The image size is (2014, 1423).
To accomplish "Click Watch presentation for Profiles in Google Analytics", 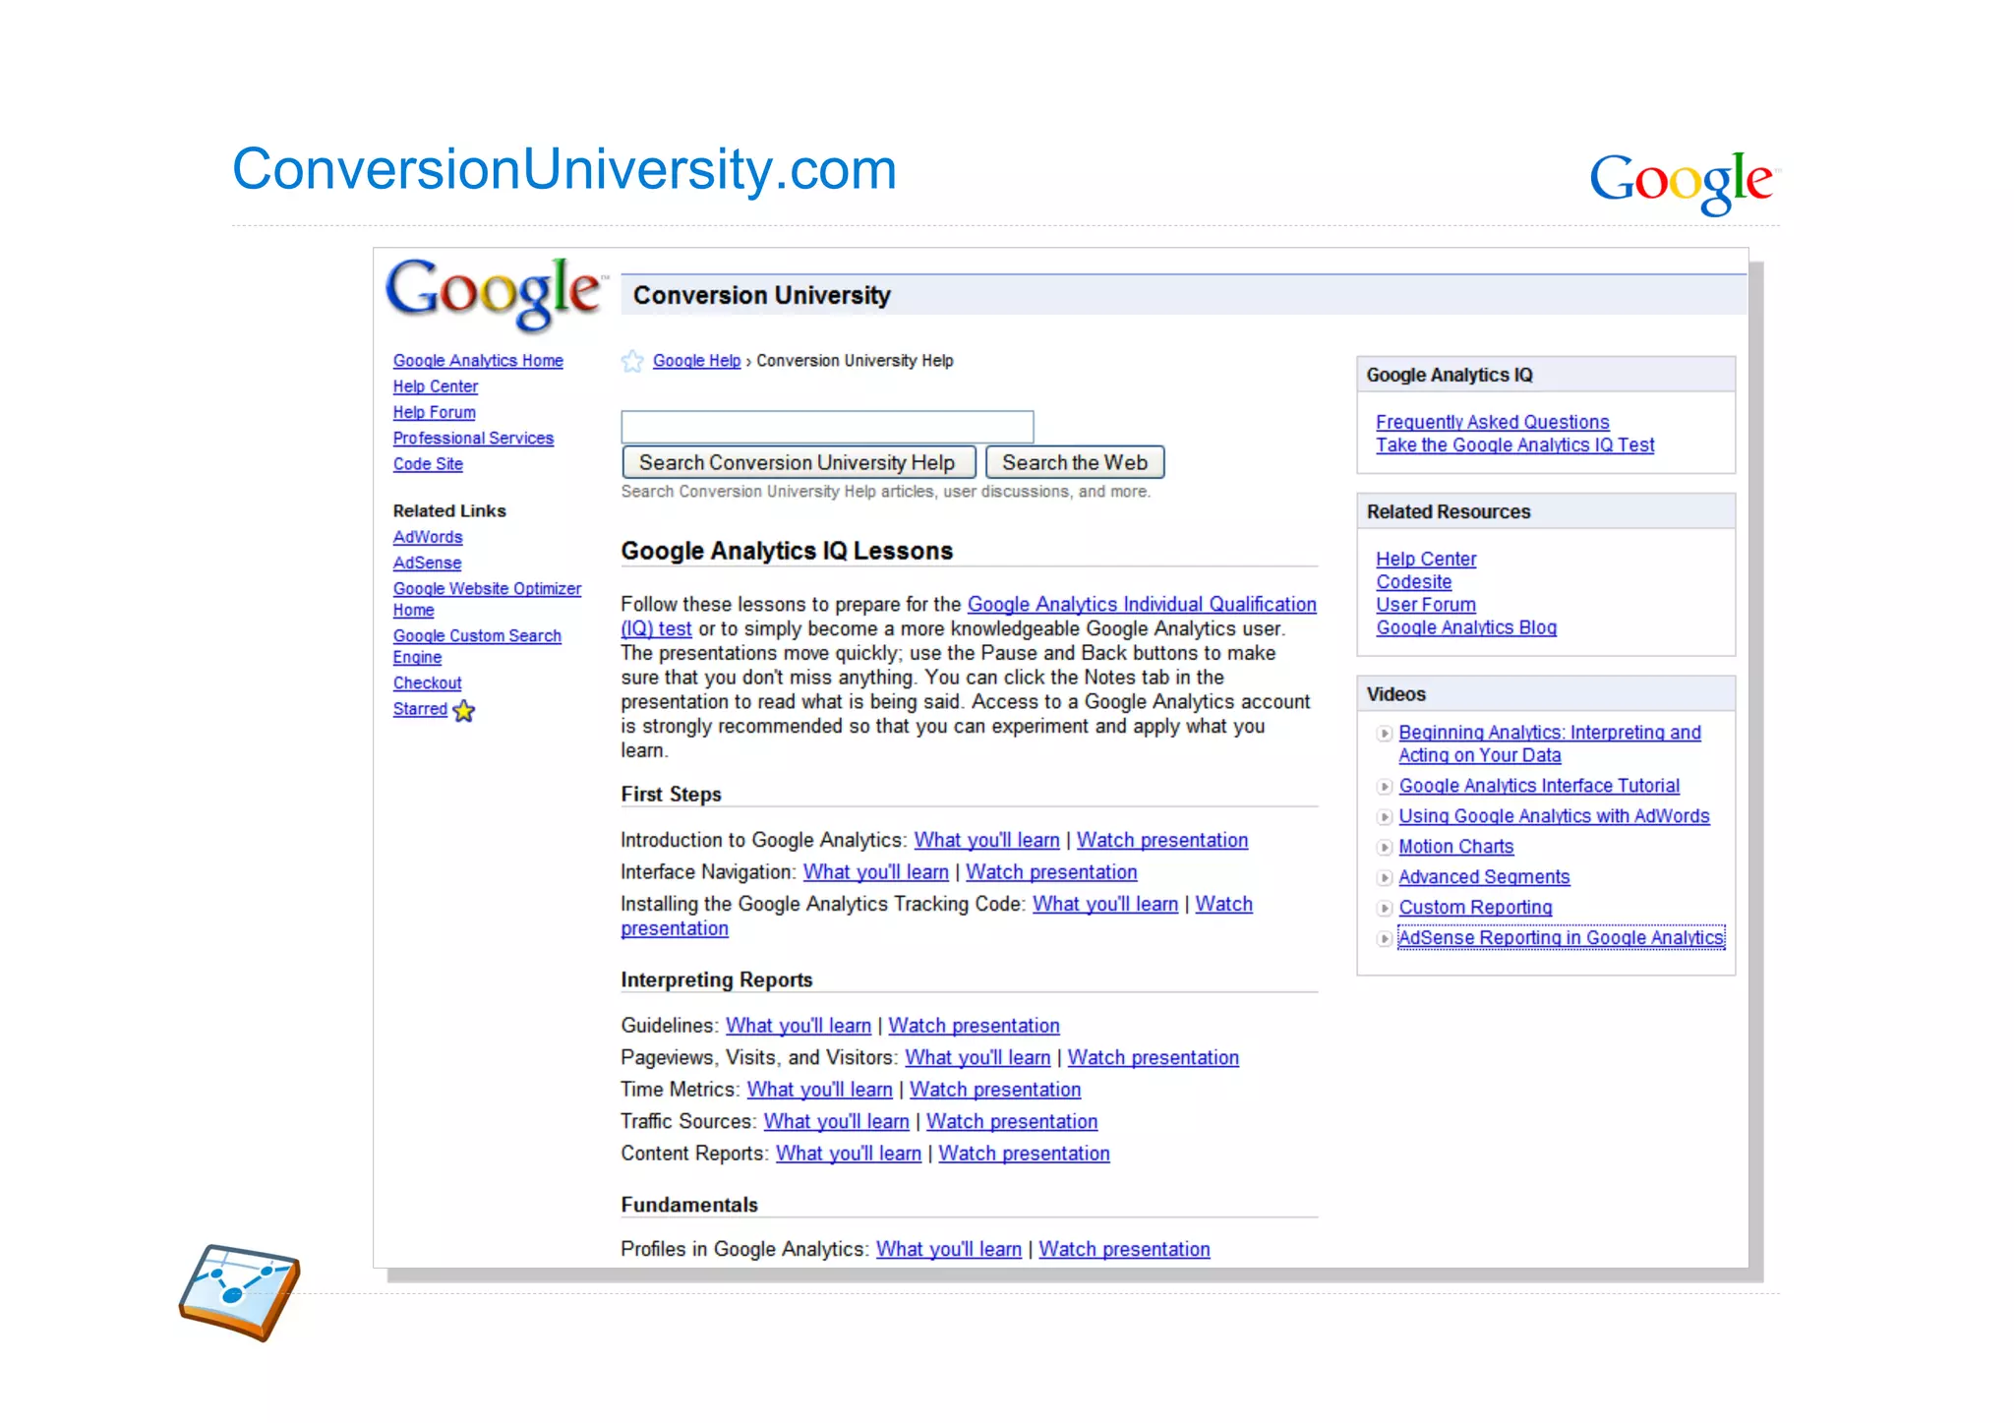I will (x=1124, y=1249).
